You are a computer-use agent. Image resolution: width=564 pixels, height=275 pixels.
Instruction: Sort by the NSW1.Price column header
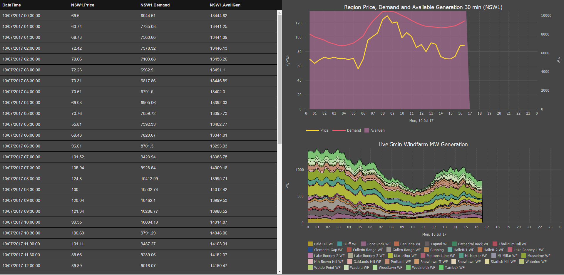(83, 5)
